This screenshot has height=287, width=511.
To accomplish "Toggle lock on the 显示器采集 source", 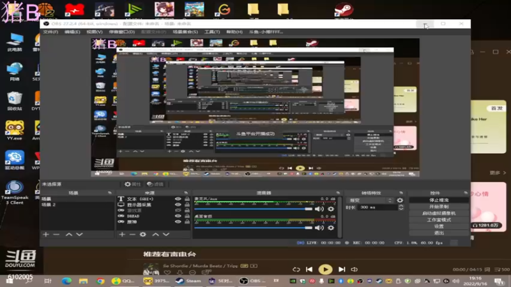I will pyautogui.click(x=187, y=205).
